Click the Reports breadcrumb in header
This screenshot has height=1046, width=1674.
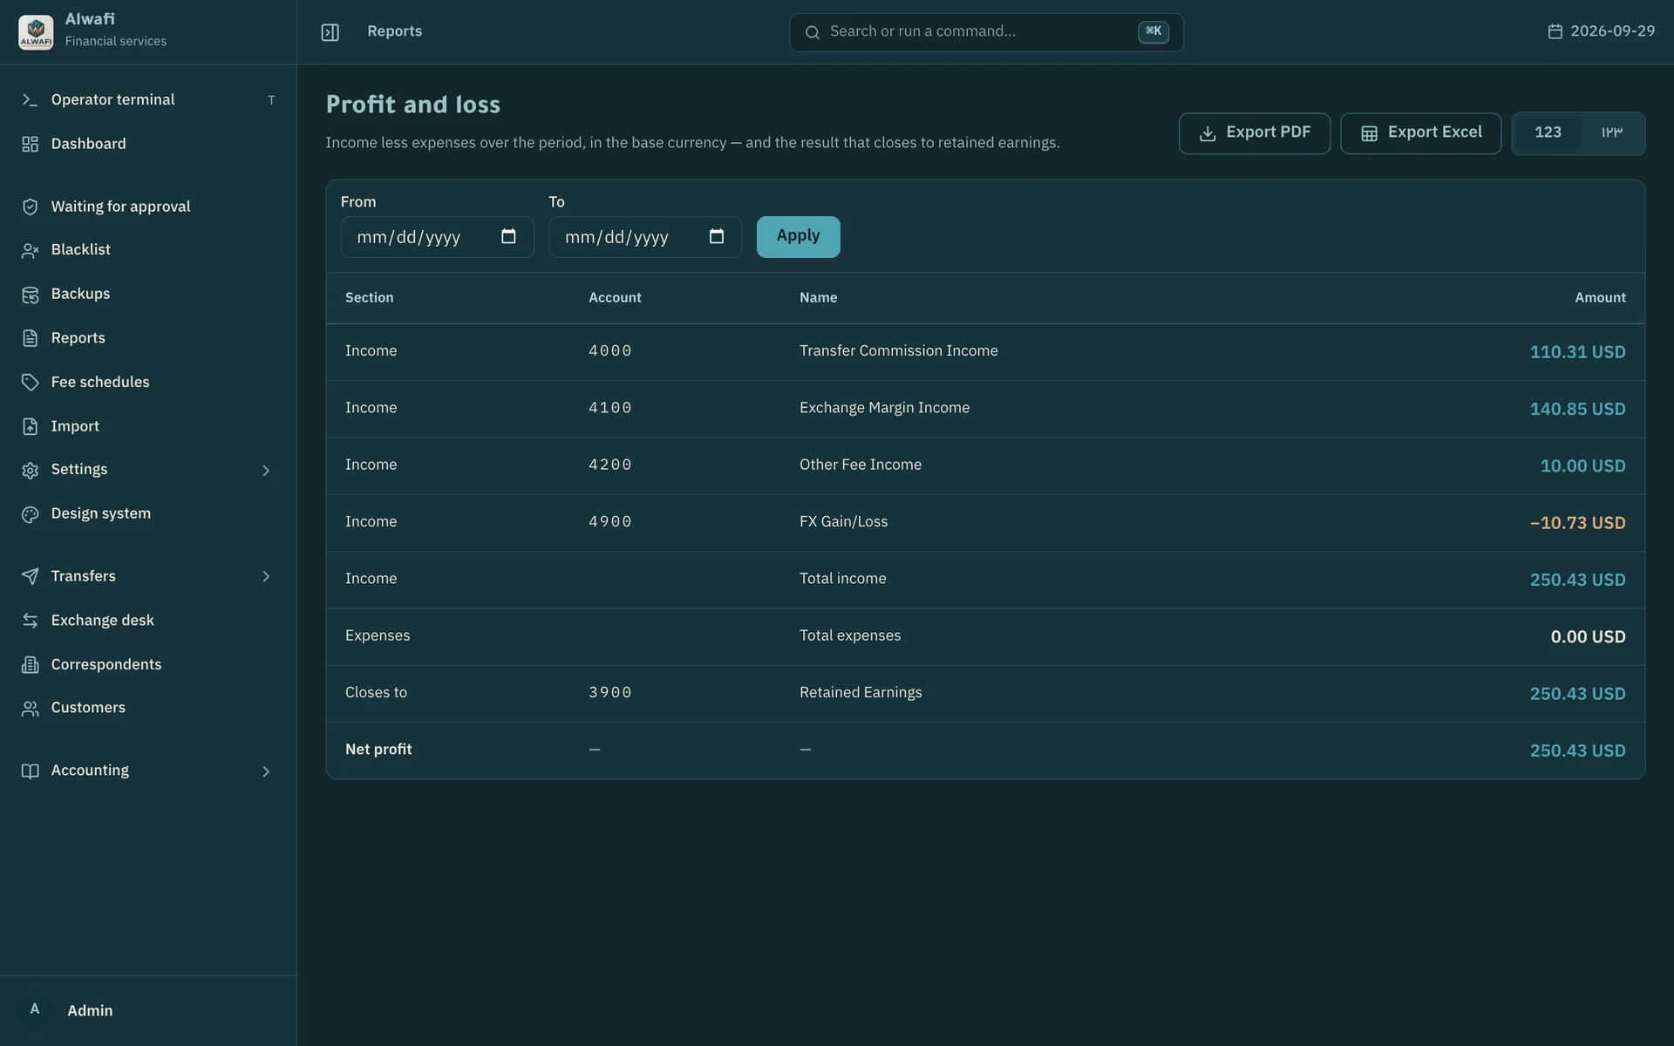click(x=394, y=31)
